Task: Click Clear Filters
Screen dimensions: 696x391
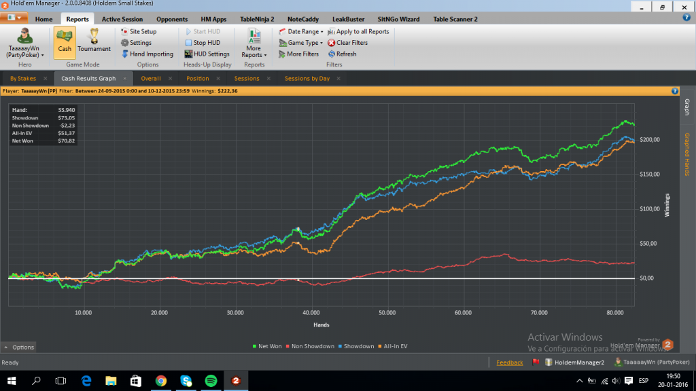Action: tap(354, 42)
